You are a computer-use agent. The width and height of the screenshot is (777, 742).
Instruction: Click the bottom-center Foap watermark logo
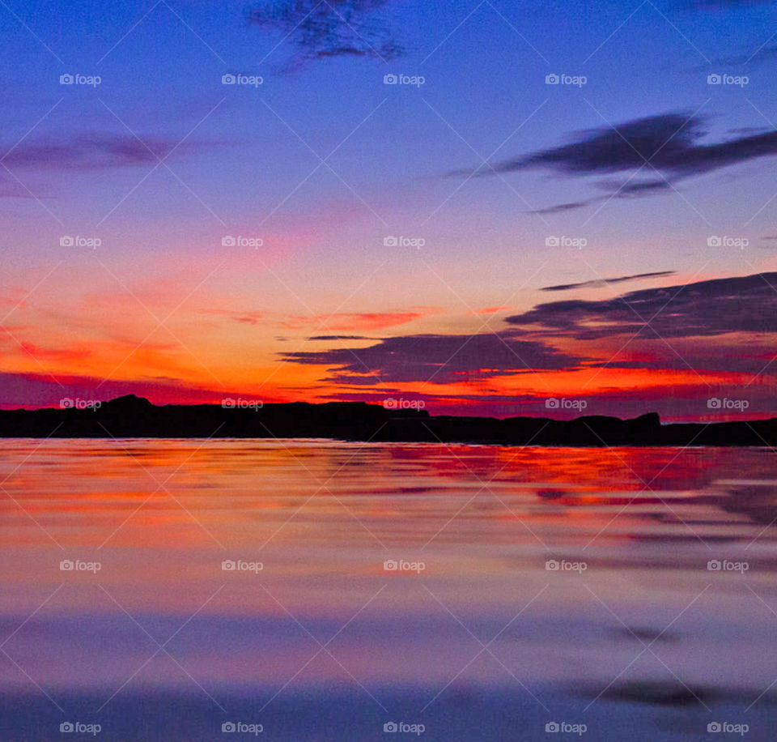pyautogui.click(x=404, y=728)
